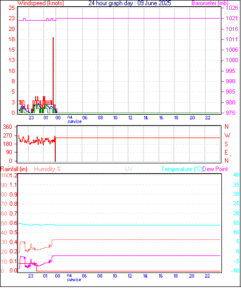Click the cyan temperature line in the bottom chart
Screen dimensions: 241x289
(x=137, y=225)
